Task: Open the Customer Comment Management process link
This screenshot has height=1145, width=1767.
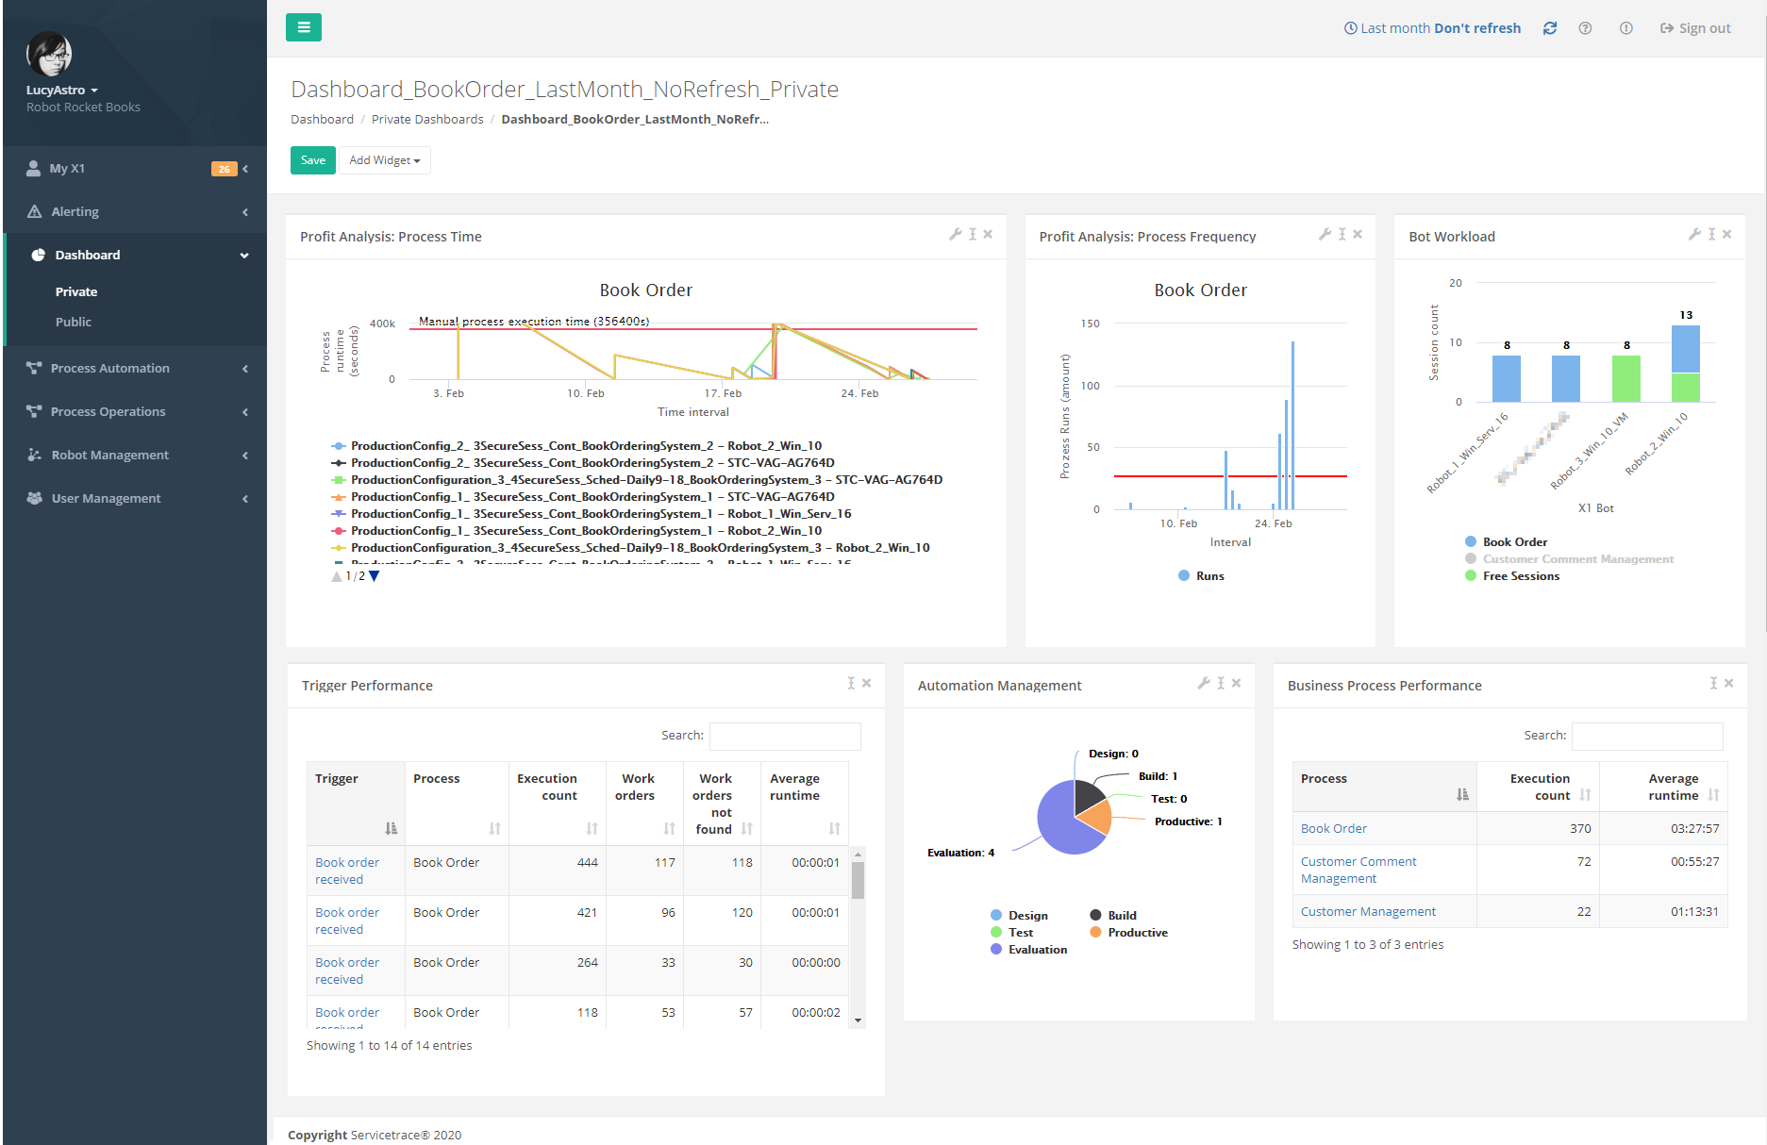Action: pos(1359,870)
